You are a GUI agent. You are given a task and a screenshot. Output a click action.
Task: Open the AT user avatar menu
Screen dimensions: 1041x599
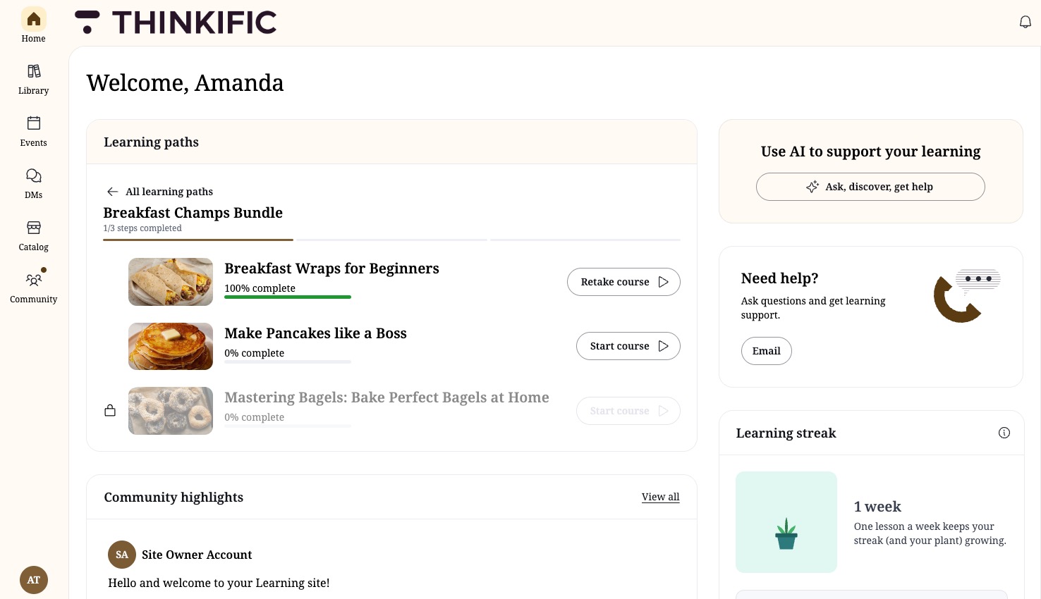[x=34, y=580]
